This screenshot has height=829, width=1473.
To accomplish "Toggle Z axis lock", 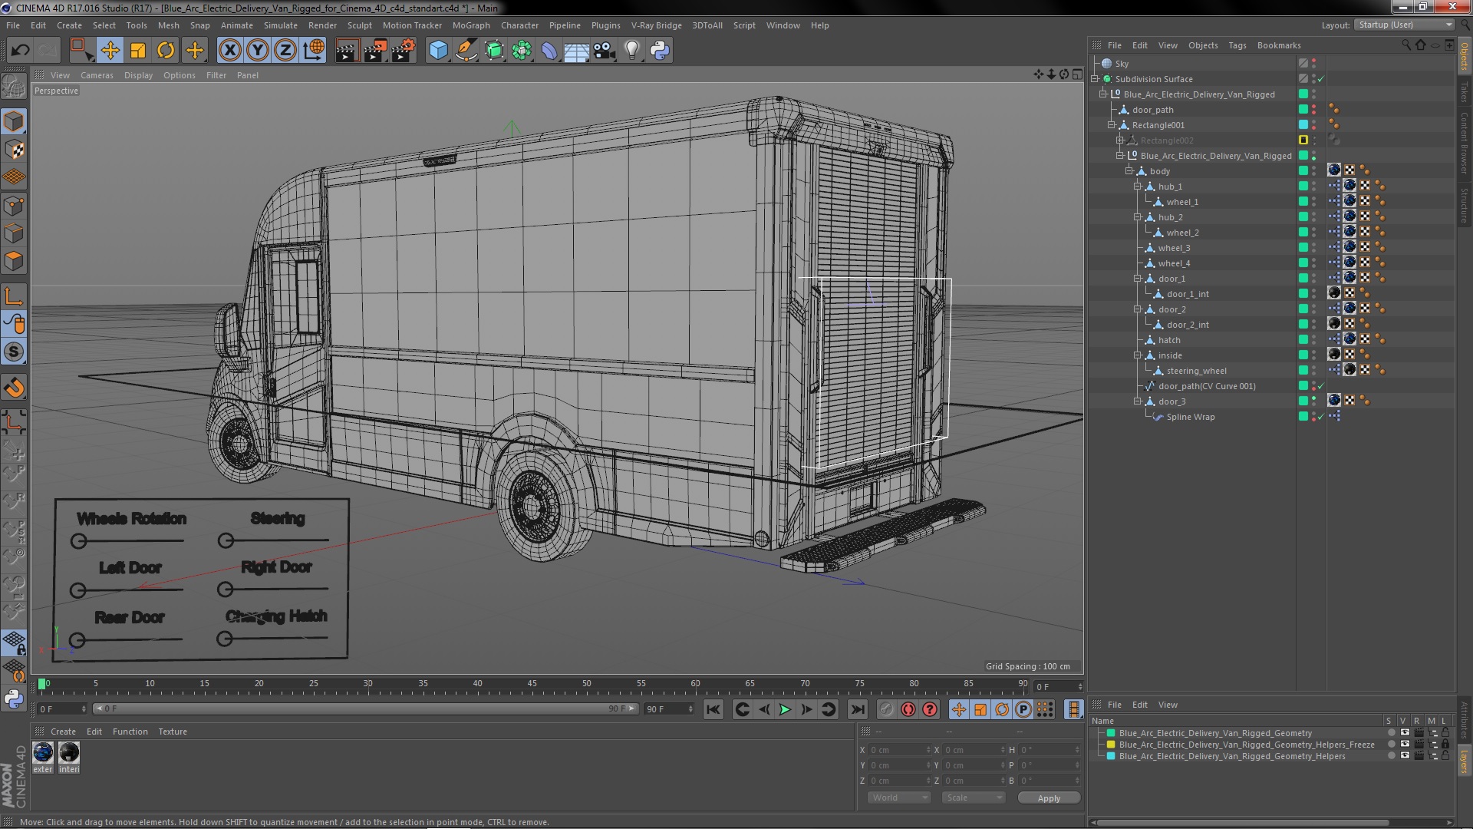I will (x=285, y=51).
